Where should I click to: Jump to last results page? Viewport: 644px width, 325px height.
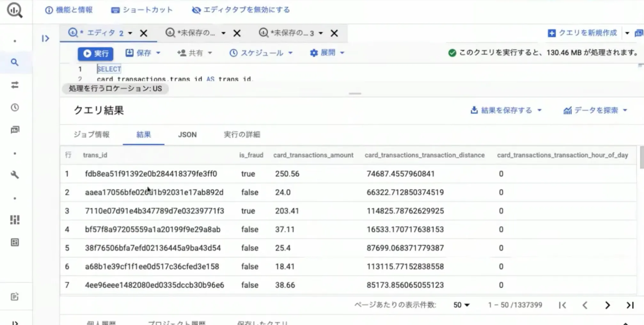point(630,305)
